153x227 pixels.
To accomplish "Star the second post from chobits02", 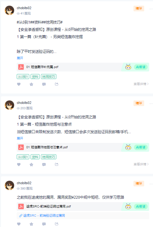I will pos(31,164).
